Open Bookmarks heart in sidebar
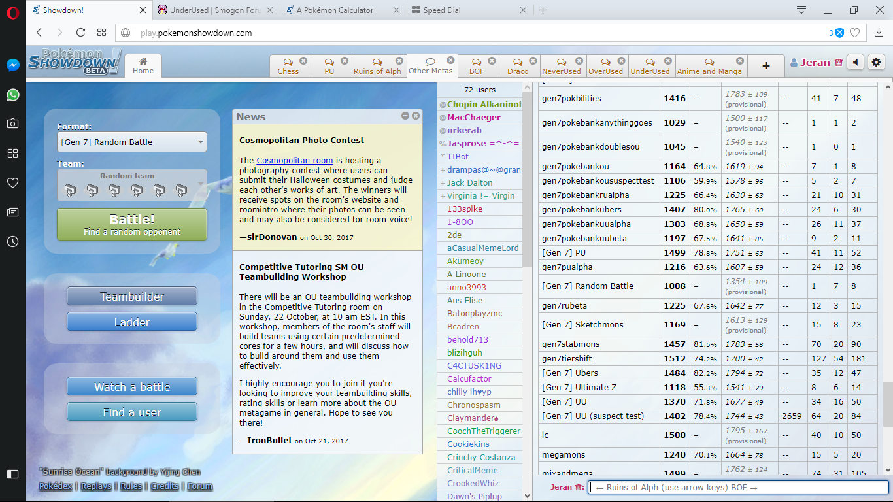The height and width of the screenshot is (502, 893). [x=12, y=183]
